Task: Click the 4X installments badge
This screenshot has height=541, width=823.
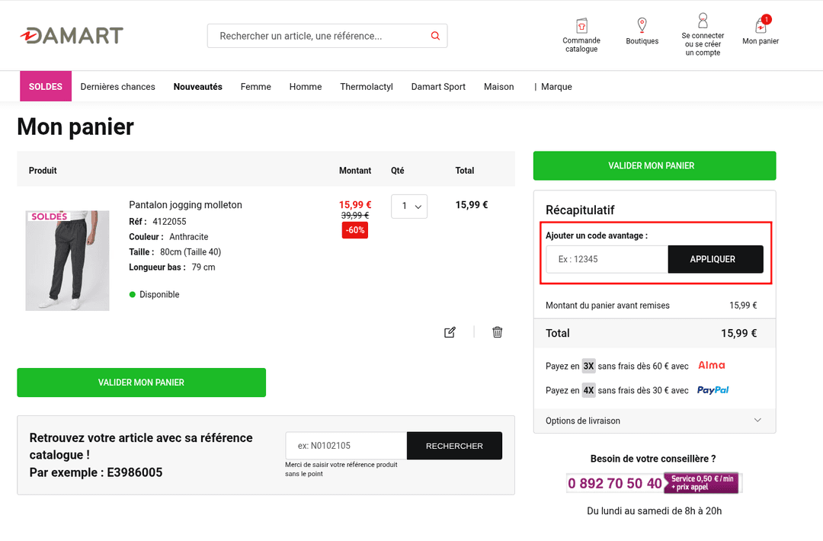Action: click(588, 390)
